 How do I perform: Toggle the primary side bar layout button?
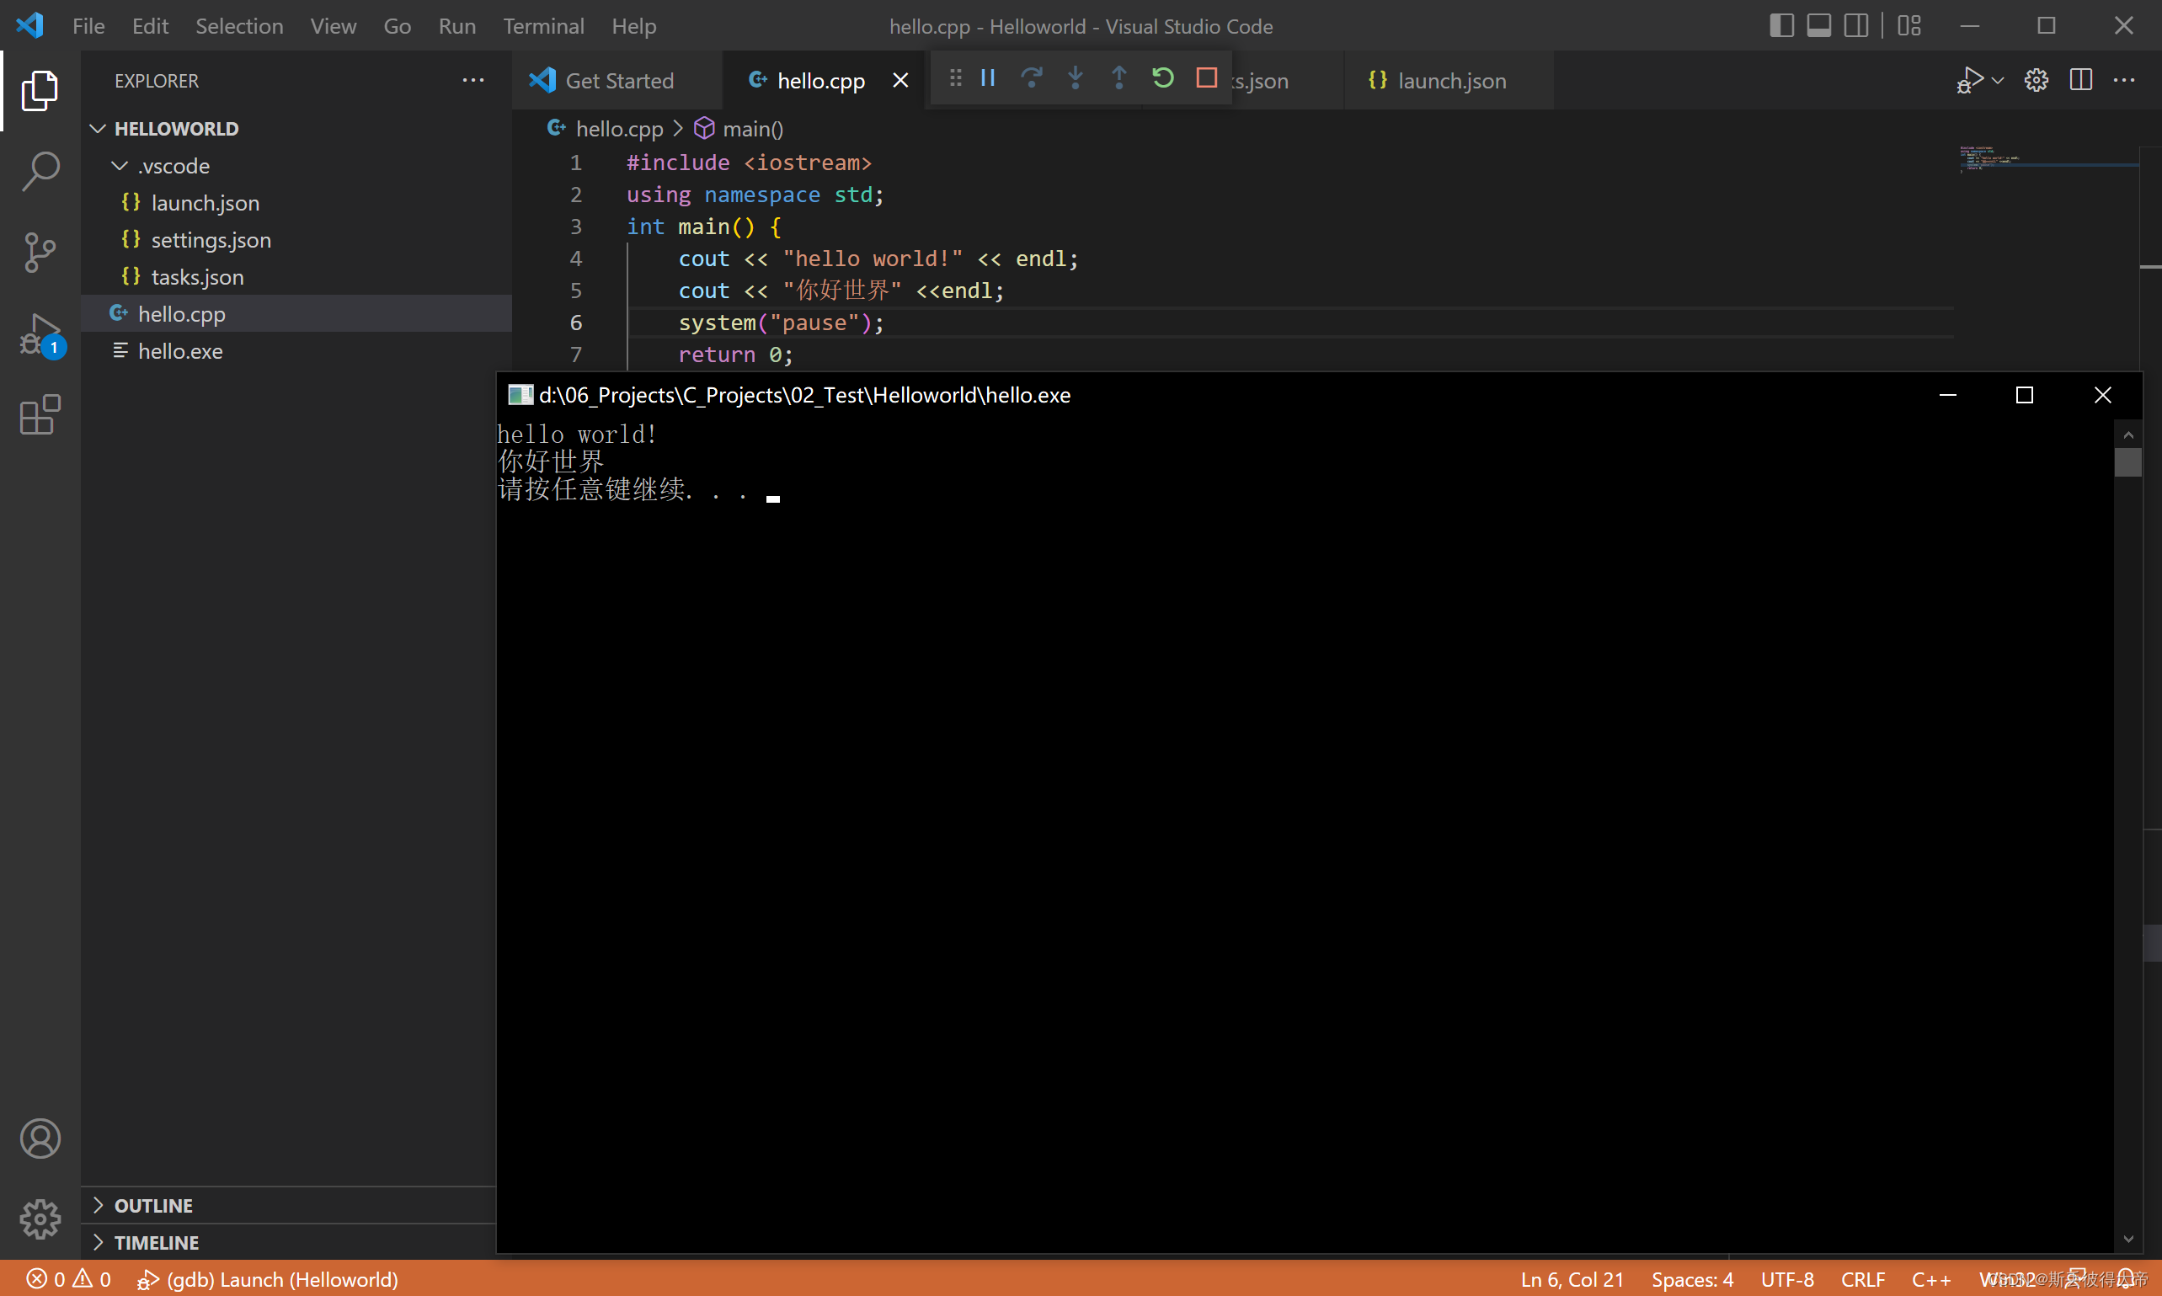1781,25
